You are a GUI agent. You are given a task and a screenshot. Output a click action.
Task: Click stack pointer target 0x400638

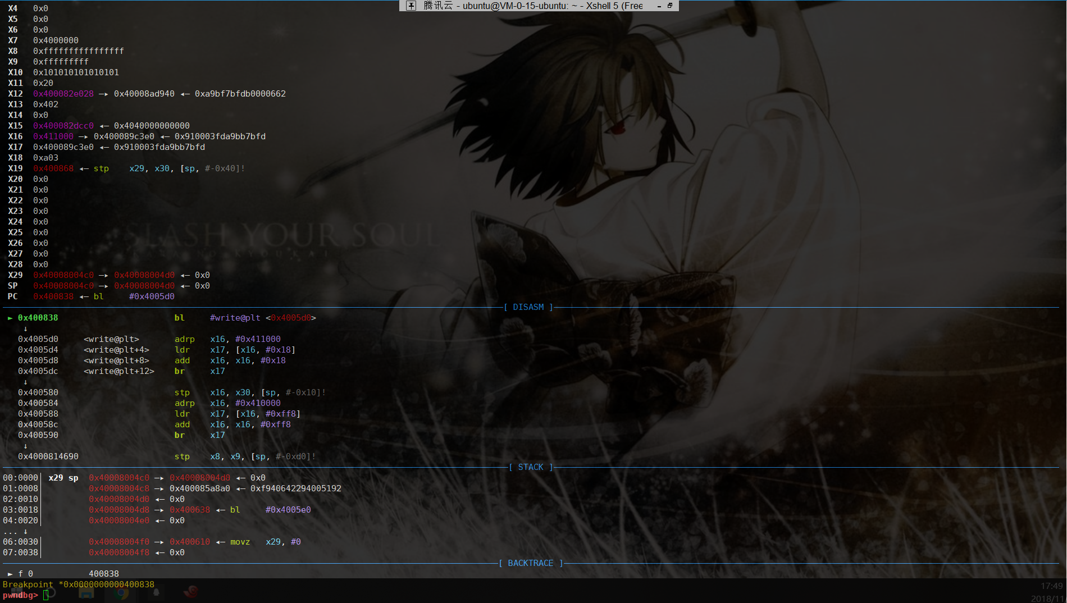click(x=190, y=510)
